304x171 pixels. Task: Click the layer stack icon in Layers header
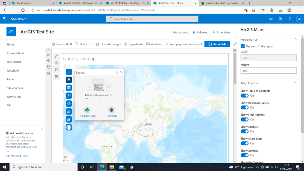(x=117, y=72)
